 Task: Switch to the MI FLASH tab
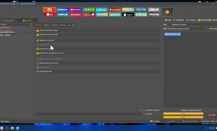point(8,21)
